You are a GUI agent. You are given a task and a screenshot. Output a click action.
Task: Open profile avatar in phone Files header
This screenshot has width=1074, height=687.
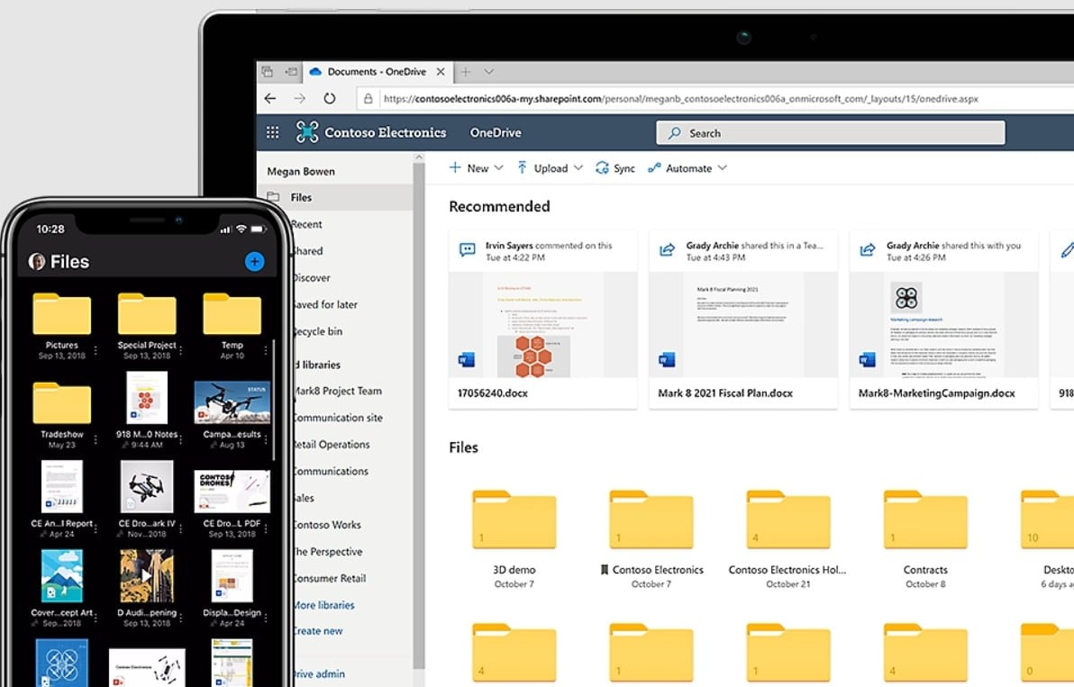[37, 261]
